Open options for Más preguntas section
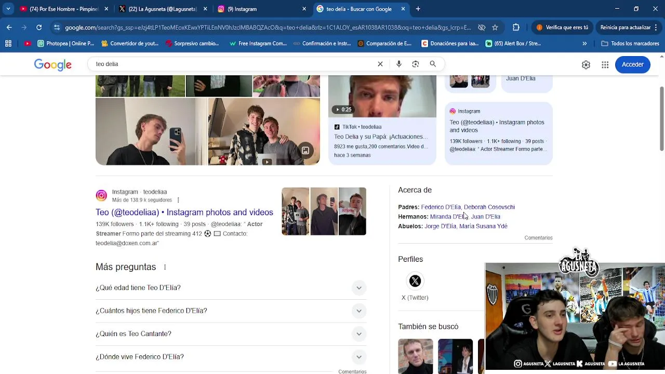Image resolution: width=665 pixels, height=374 pixels. [165, 267]
